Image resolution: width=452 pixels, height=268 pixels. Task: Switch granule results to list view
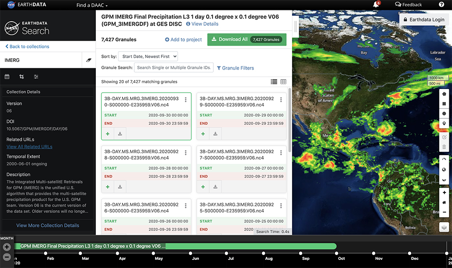[274, 82]
